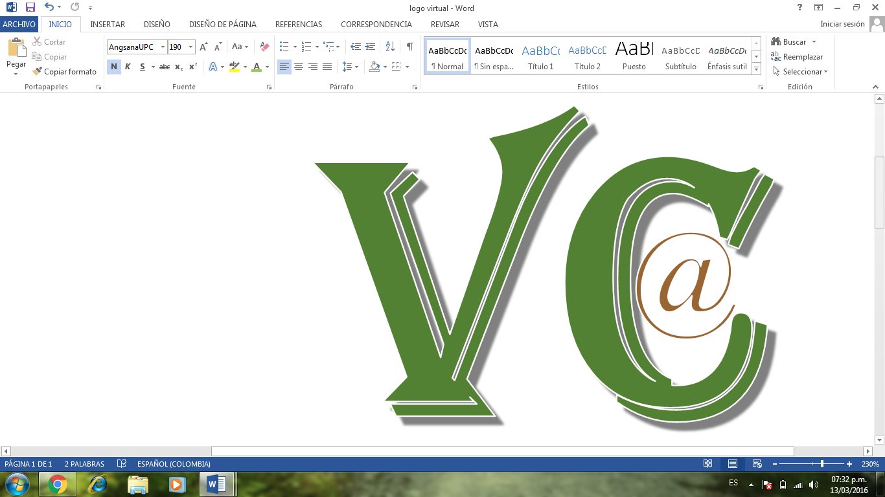885x497 pixels.
Task: Click 2 PALABRAS word count
Action: 84,464
